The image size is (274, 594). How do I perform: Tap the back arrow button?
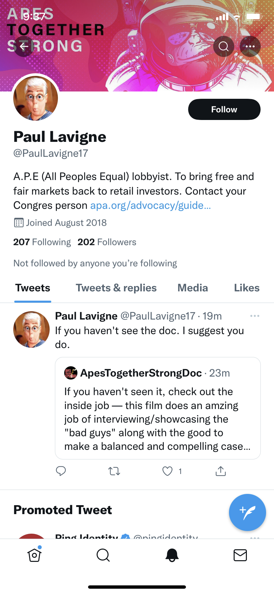(24, 46)
